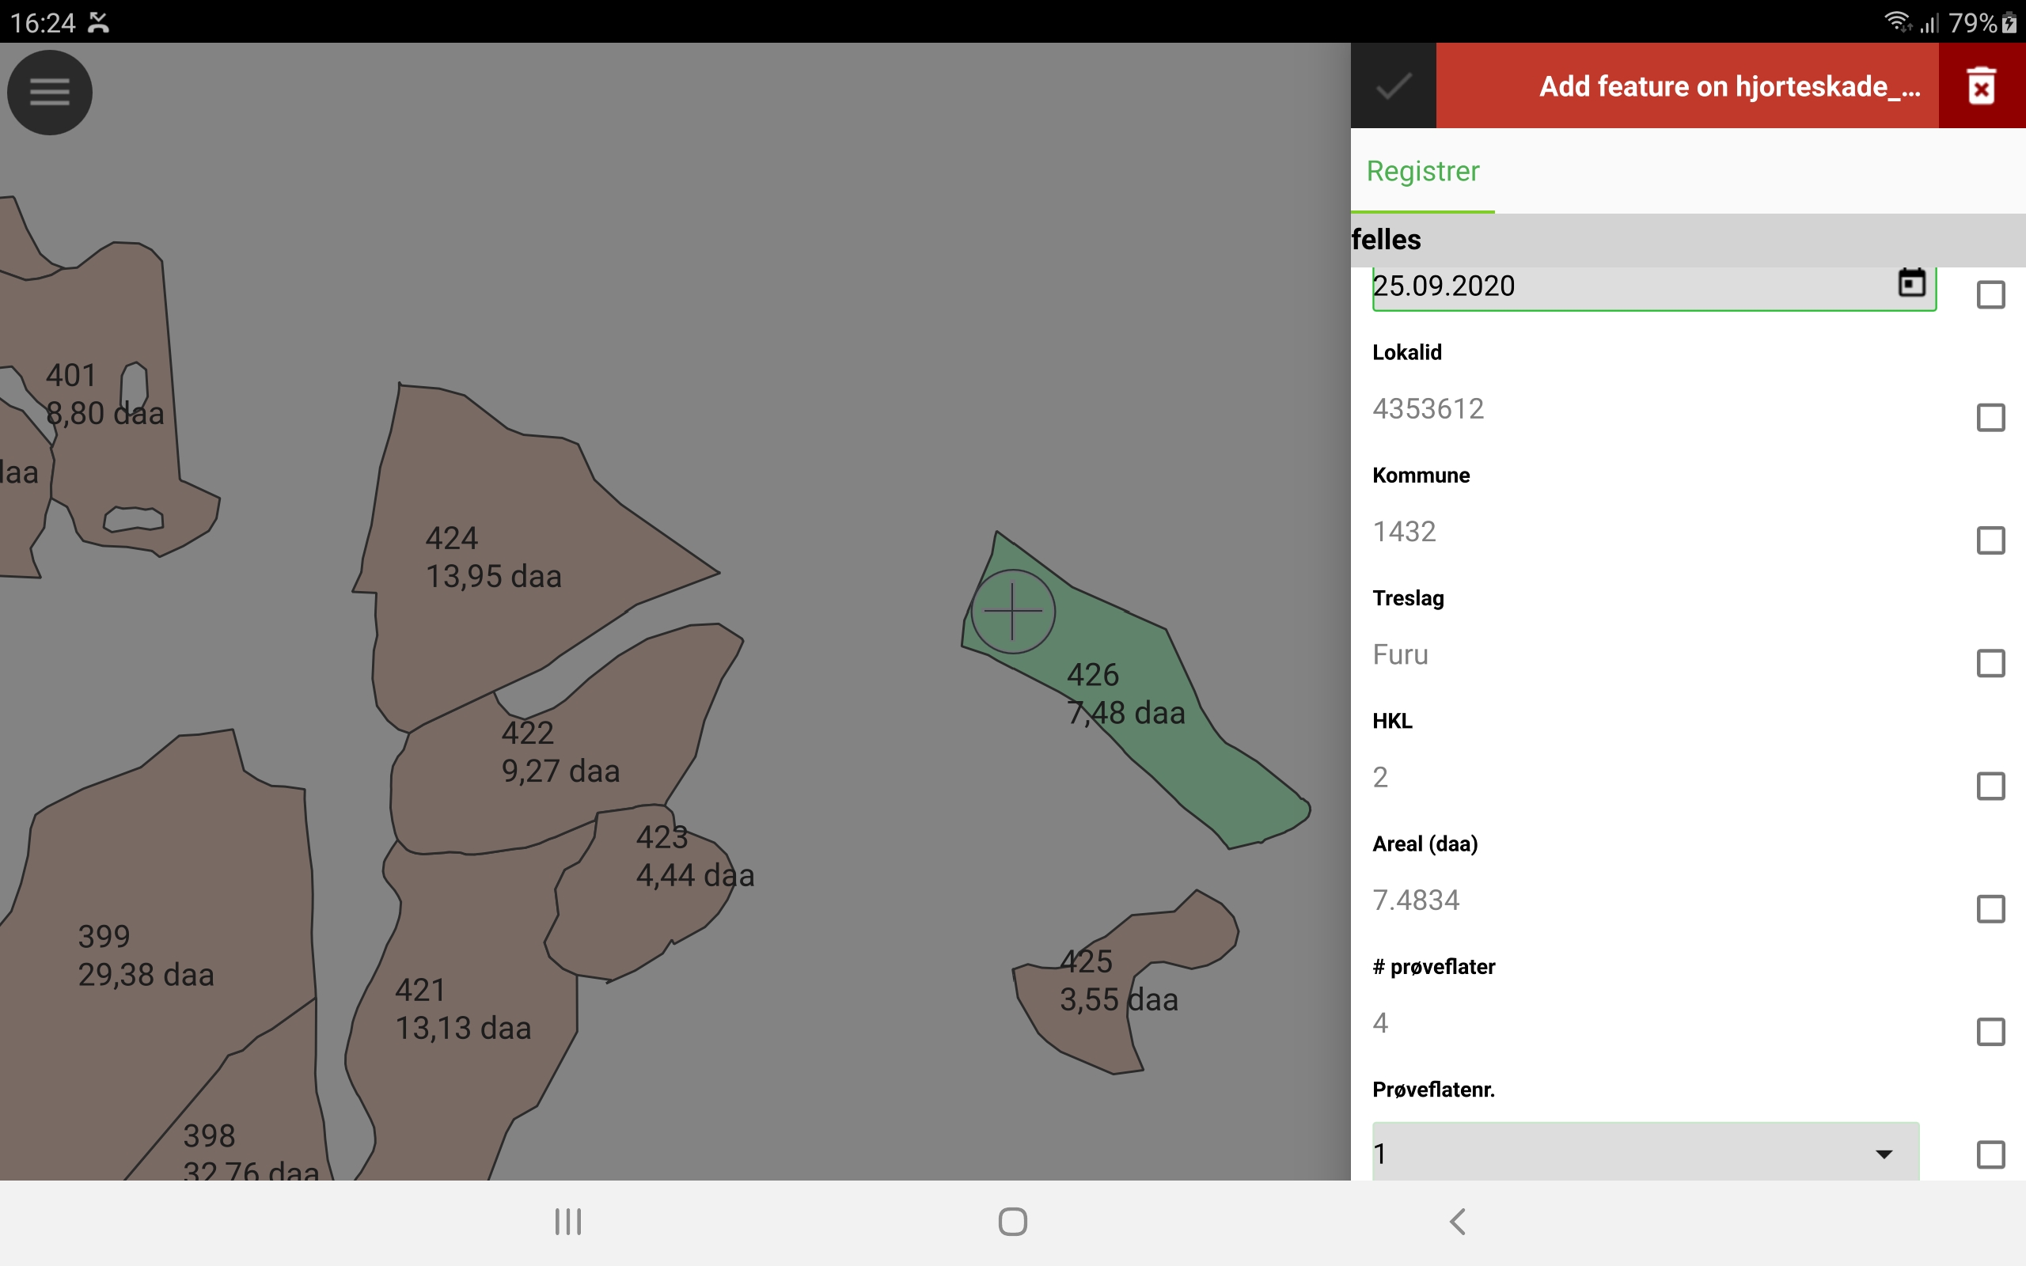
Task: Open the calendar date picker
Action: point(1913,286)
